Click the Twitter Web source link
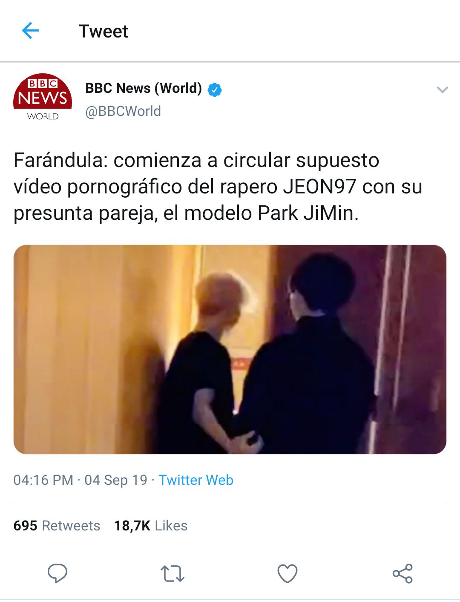460x602 pixels. 196,480
